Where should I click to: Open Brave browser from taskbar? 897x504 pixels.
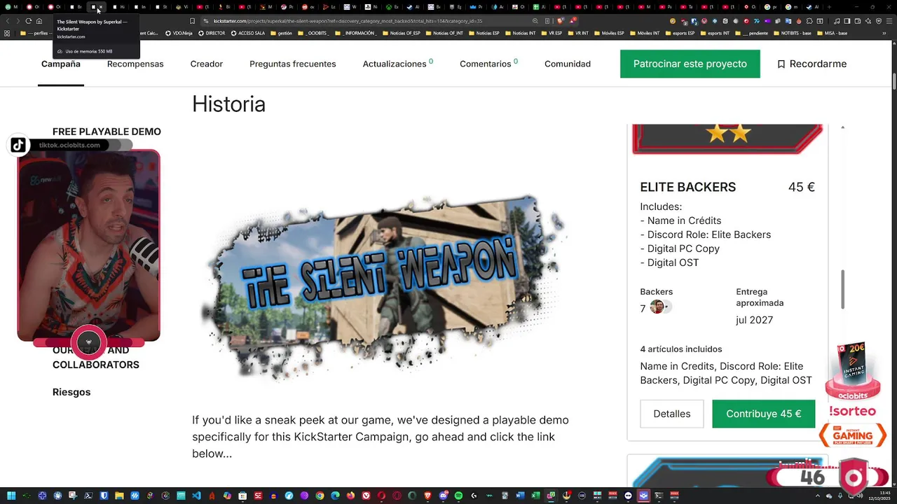[x=427, y=496]
